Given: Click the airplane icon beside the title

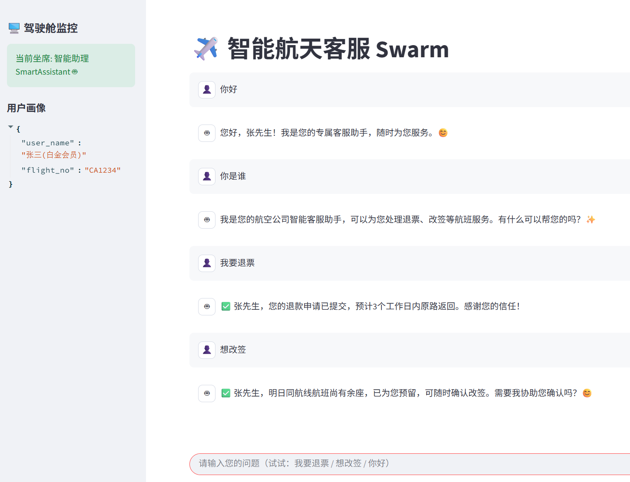Looking at the screenshot, I should (x=206, y=49).
